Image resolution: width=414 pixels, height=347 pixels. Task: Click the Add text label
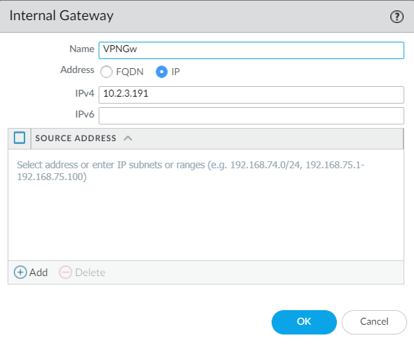click(38, 273)
